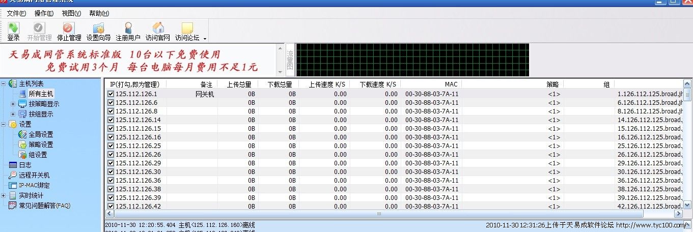Screen dimensions: 693x232
Task: Toggle checkbox for 125.112.126.26
Action: [x=110, y=154]
